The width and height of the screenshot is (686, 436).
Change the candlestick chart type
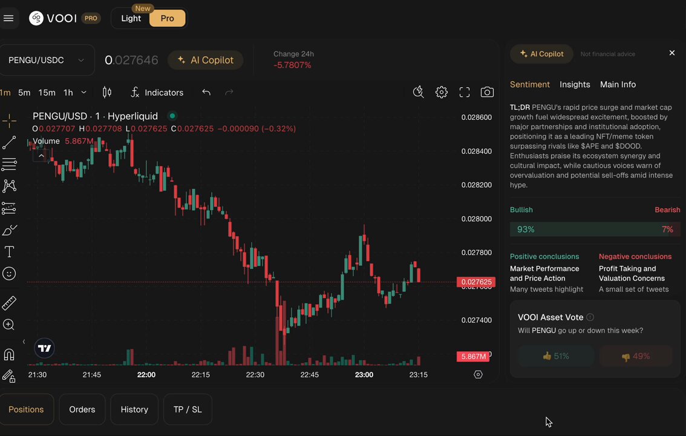(x=106, y=93)
